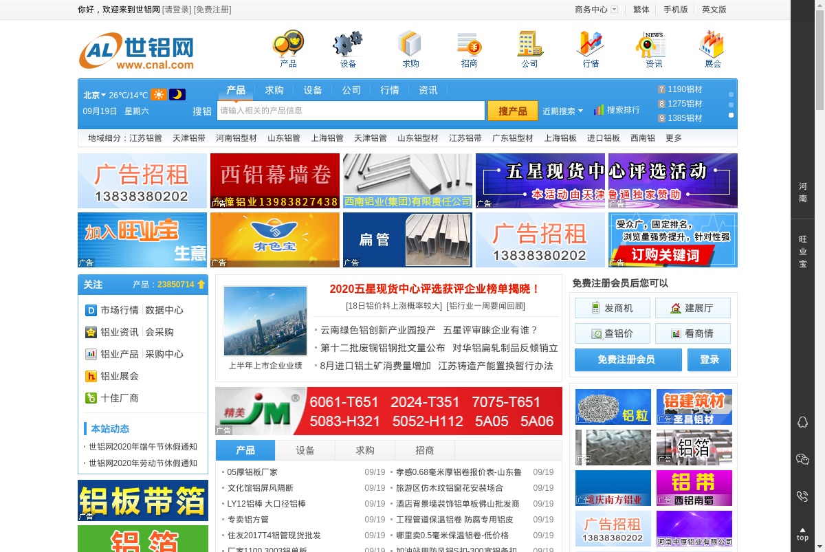Open the [免费注册] link at top
The height and width of the screenshot is (552, 825).
tap(212, 10)
